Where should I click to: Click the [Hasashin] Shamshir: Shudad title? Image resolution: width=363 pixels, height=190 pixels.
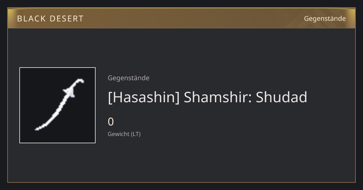(x=208, y=97)
